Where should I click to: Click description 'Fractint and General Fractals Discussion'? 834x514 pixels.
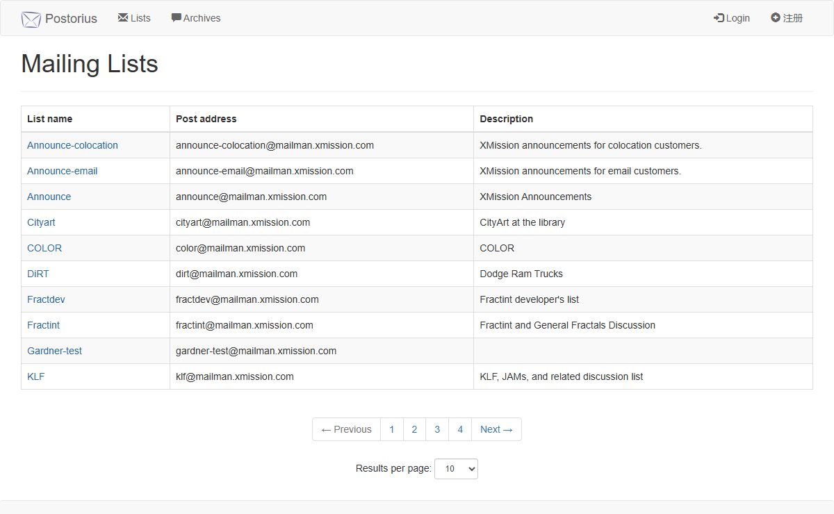click(x=567, y=325)
